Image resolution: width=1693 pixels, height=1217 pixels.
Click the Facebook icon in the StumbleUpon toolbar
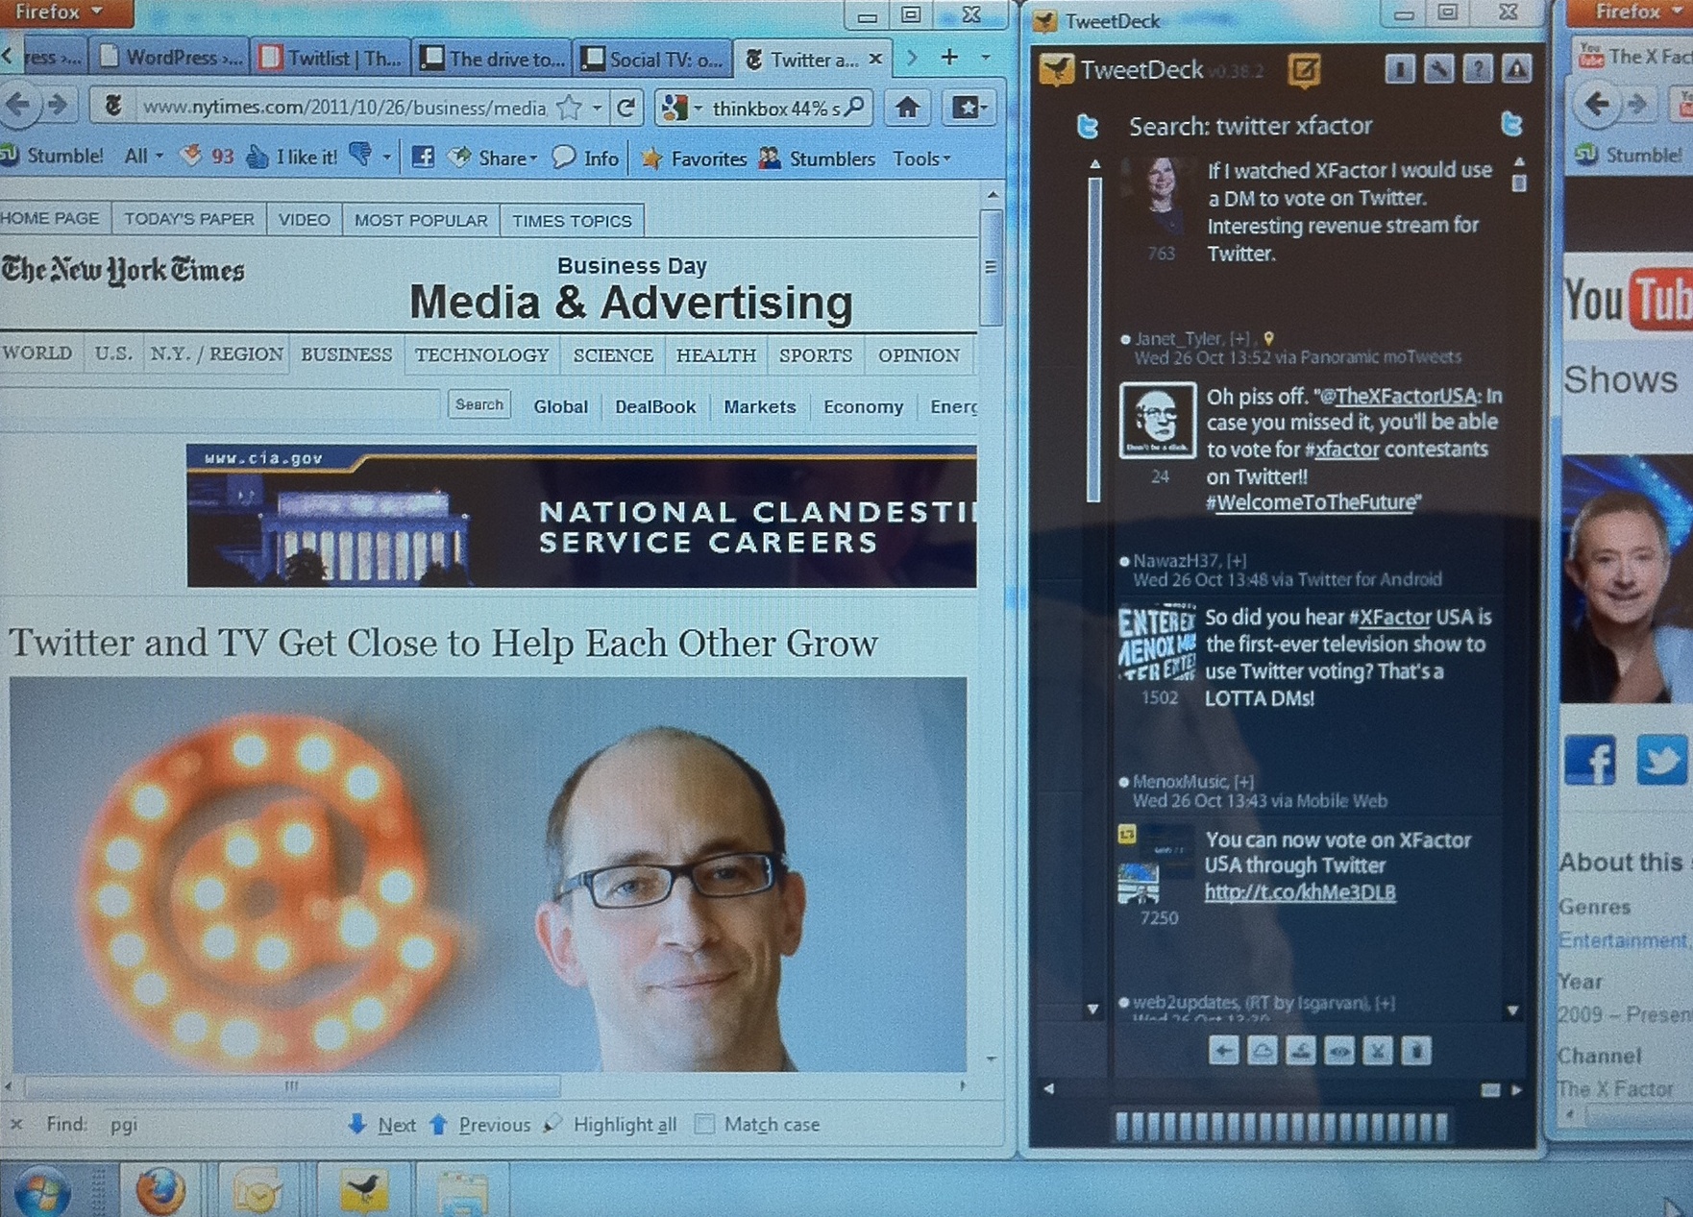click(x=423, y=158)
